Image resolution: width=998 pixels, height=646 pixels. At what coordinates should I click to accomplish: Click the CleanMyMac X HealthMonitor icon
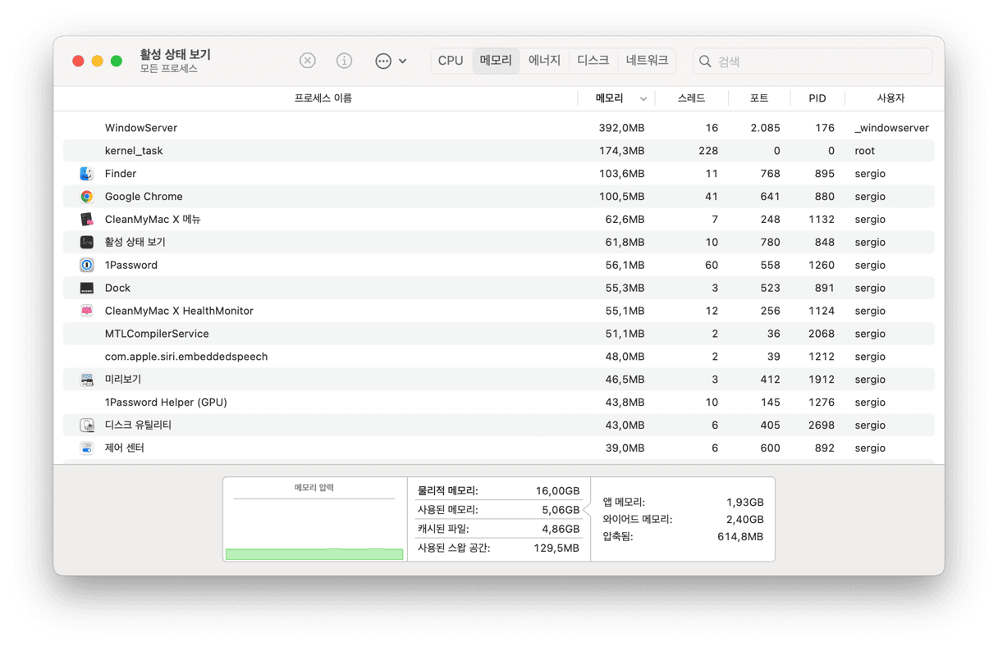pos(87,311)
